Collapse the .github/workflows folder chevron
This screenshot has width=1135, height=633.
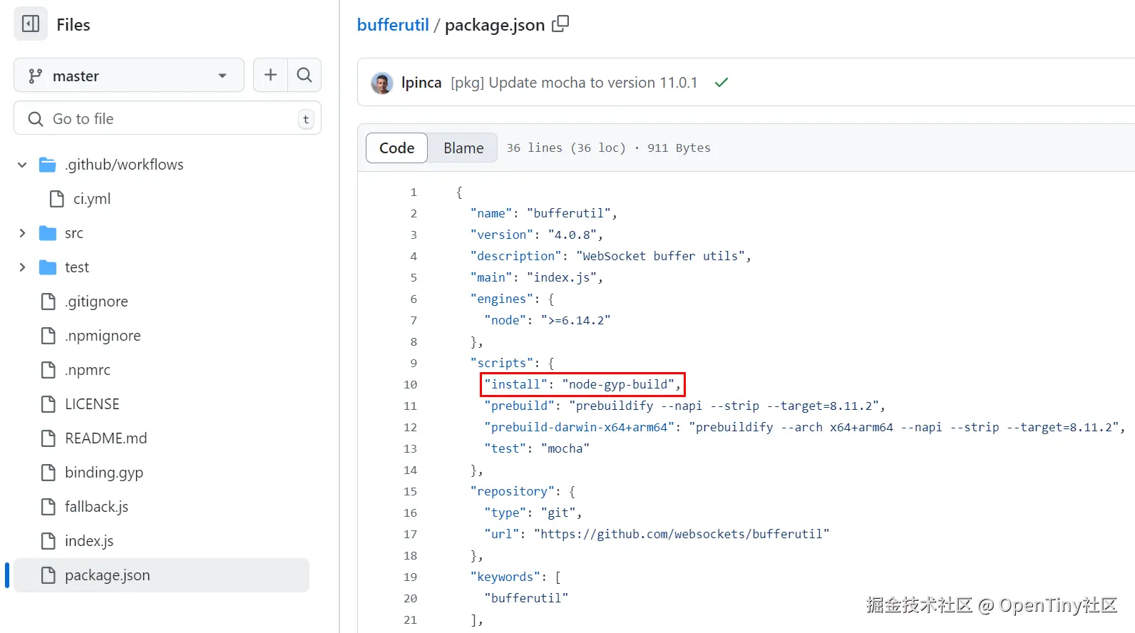click(22, 165)
